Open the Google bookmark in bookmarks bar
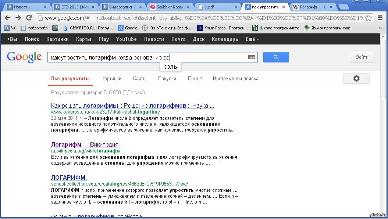The width and height of the screenshot is (388, 219). [x=128, y=28]
